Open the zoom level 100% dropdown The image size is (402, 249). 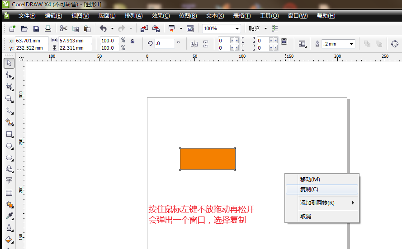236,28
